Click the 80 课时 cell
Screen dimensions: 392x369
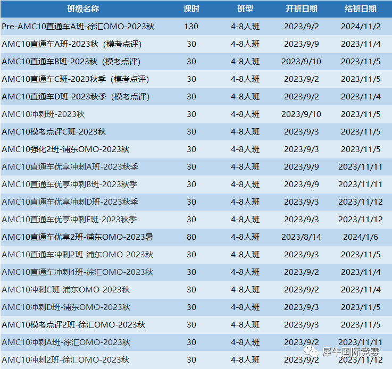[x=191, y=237]
